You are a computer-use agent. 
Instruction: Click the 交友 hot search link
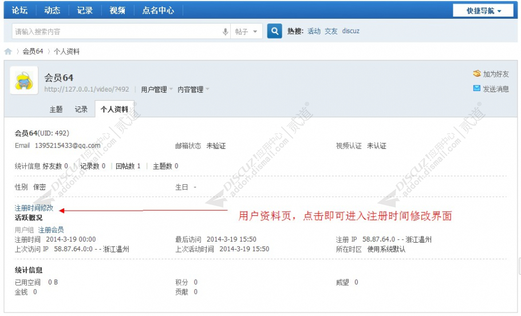click(x=331, y=31)
